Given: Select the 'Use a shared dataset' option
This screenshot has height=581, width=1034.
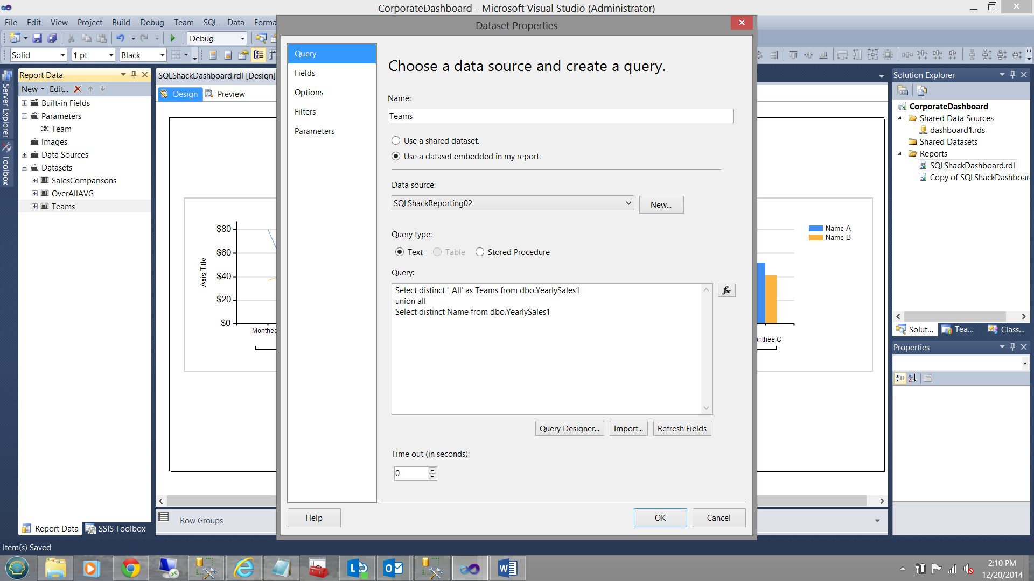Looking at the screenshot, I should tap(396, 141).
